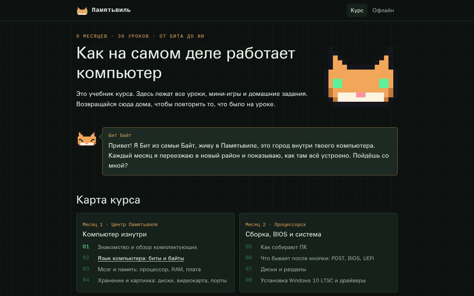Click lesson number 05

tap(249, 247)
